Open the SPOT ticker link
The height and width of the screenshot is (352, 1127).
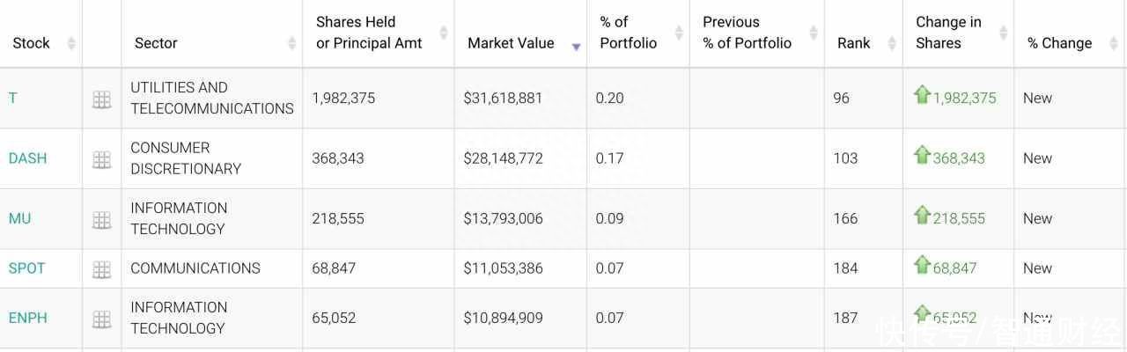point(26,268)
